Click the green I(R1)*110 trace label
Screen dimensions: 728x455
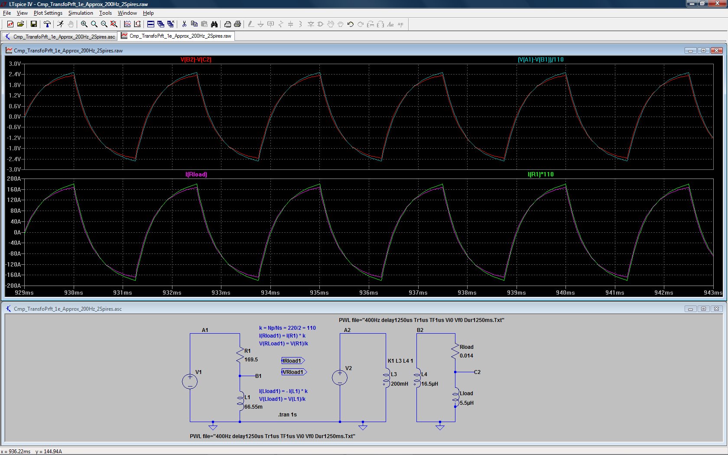coord(540,174)
